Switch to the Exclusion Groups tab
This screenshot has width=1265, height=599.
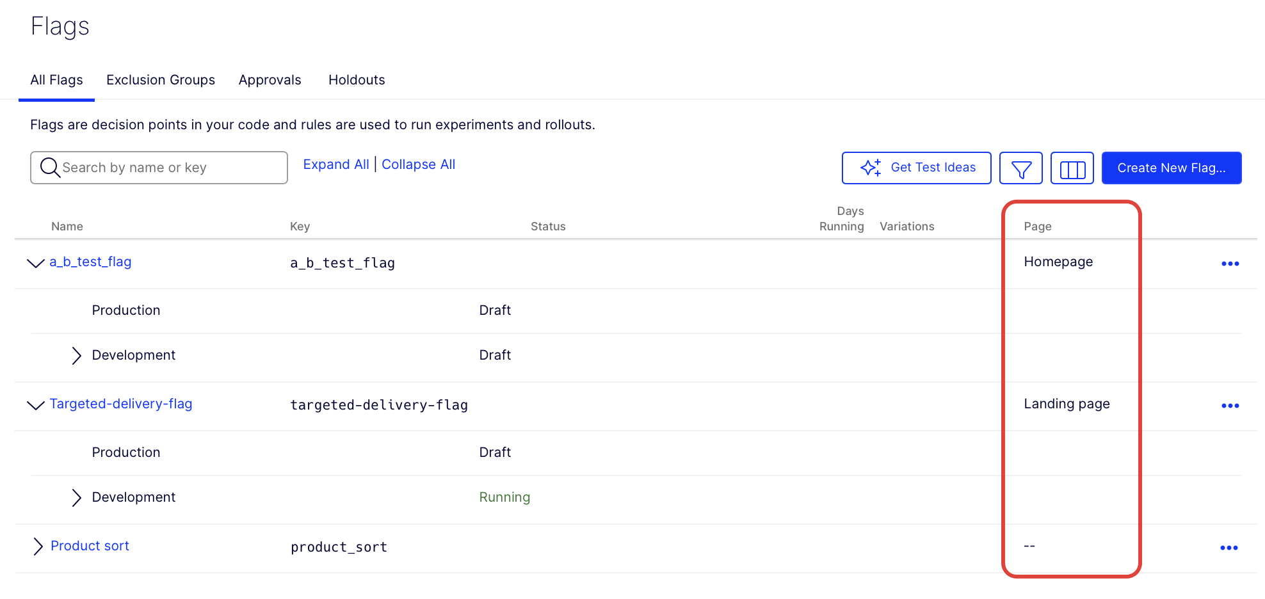[x=161, y=80]
